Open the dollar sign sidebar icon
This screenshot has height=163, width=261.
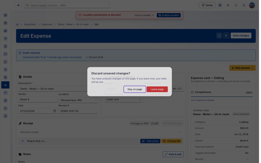click(5, 70)
